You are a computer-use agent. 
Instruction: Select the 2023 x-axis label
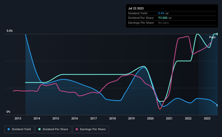point(207,118)
